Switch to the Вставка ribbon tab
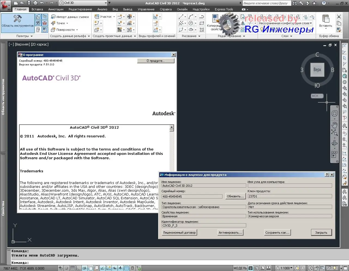Screen dimensions: 349x271 37,9
